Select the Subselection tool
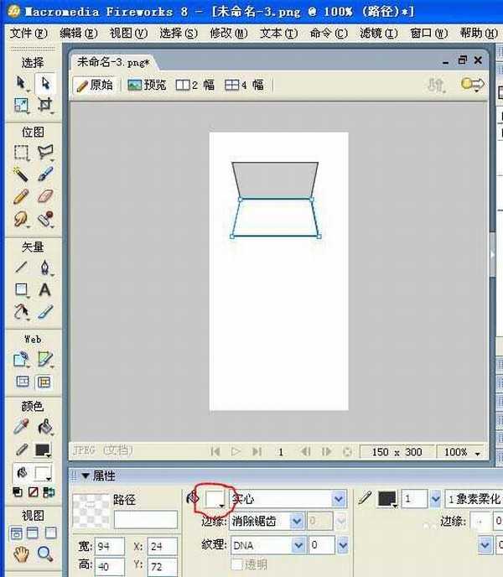503x577 pixels. [45, 83]
